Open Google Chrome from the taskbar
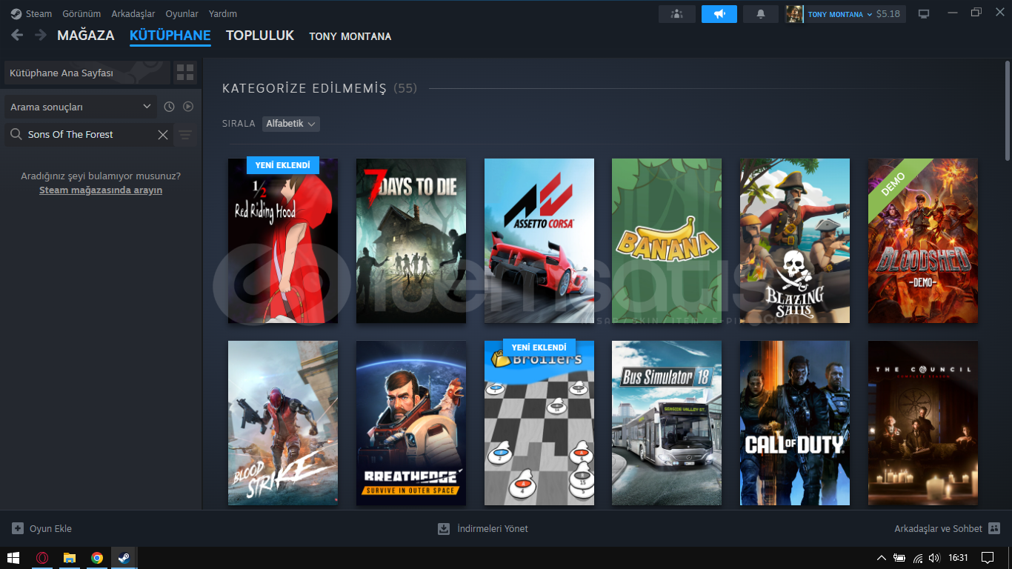The height and width of the screenshot is (569, 1012). click(97, 558)
